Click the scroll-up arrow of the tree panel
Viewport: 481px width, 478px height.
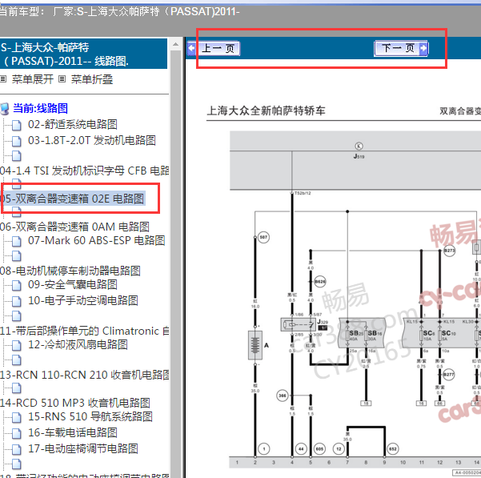175,44
